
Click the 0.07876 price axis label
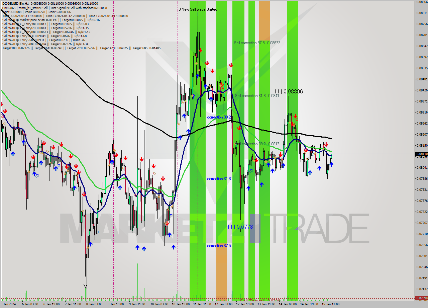point(422,201)
